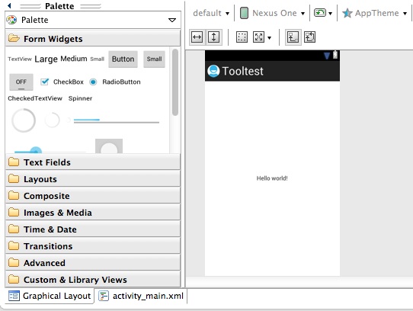Click the horizontal progress bar widget
413x311 pixels.
coord(117,120)
